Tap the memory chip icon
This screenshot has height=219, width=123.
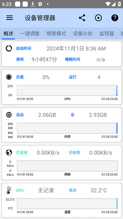(x=9, y=115)
